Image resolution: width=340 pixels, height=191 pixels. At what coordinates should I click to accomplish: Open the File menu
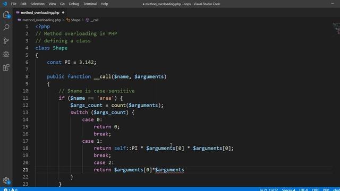coord(14,4)
